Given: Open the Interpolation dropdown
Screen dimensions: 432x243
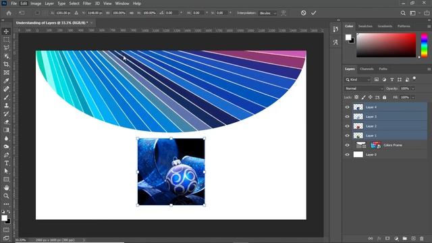Looking at the screenshot, I should pos(267,13).
